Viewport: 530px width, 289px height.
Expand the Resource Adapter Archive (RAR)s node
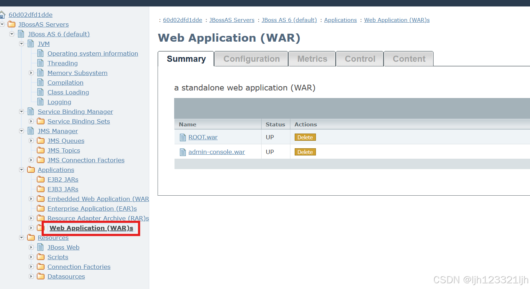click(x=31, y=218)
